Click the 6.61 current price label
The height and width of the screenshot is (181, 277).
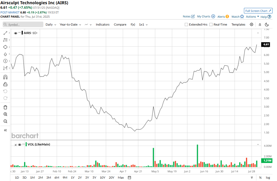pos(266,44)
